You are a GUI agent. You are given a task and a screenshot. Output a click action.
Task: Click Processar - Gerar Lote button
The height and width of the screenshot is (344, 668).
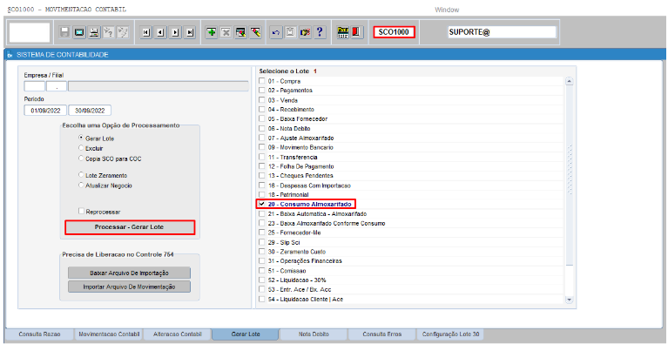[x=129, y=227]
